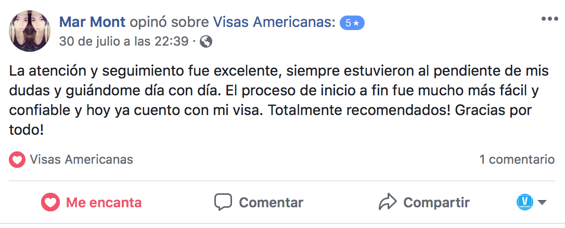Click the share arrow icon

[388, 202]
